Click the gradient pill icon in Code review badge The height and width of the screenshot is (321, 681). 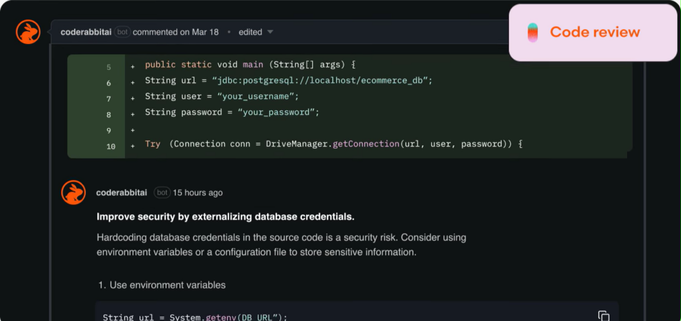pos(533,33)
